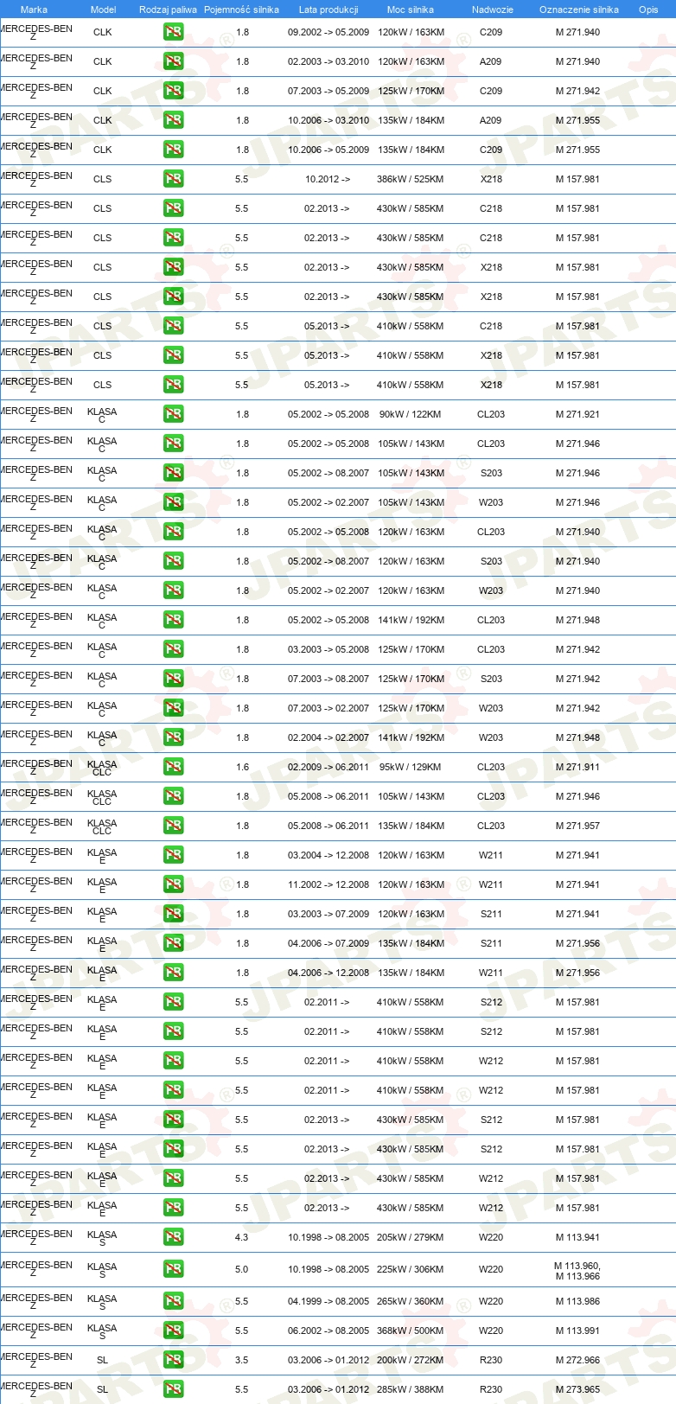Click petrol icon in CLK 02.2003 -> 03.2010 row
Viewport: 676px width, 1404px height.
(x=174, y=62)
